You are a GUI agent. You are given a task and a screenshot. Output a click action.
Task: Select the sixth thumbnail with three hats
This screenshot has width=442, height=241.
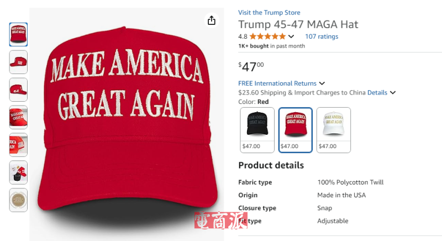point(18,172)
